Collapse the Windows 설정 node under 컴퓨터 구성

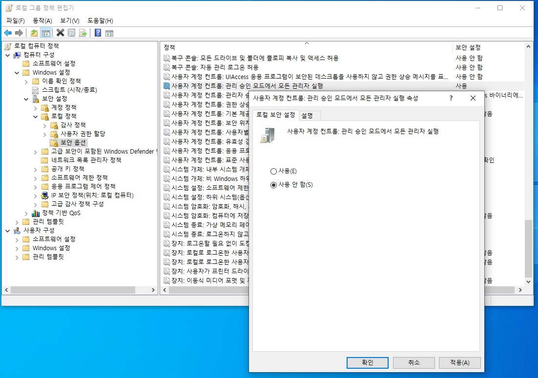17,73
